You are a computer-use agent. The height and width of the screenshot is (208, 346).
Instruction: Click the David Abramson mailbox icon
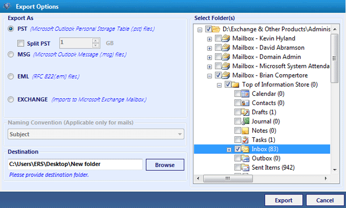pos(226,47)
